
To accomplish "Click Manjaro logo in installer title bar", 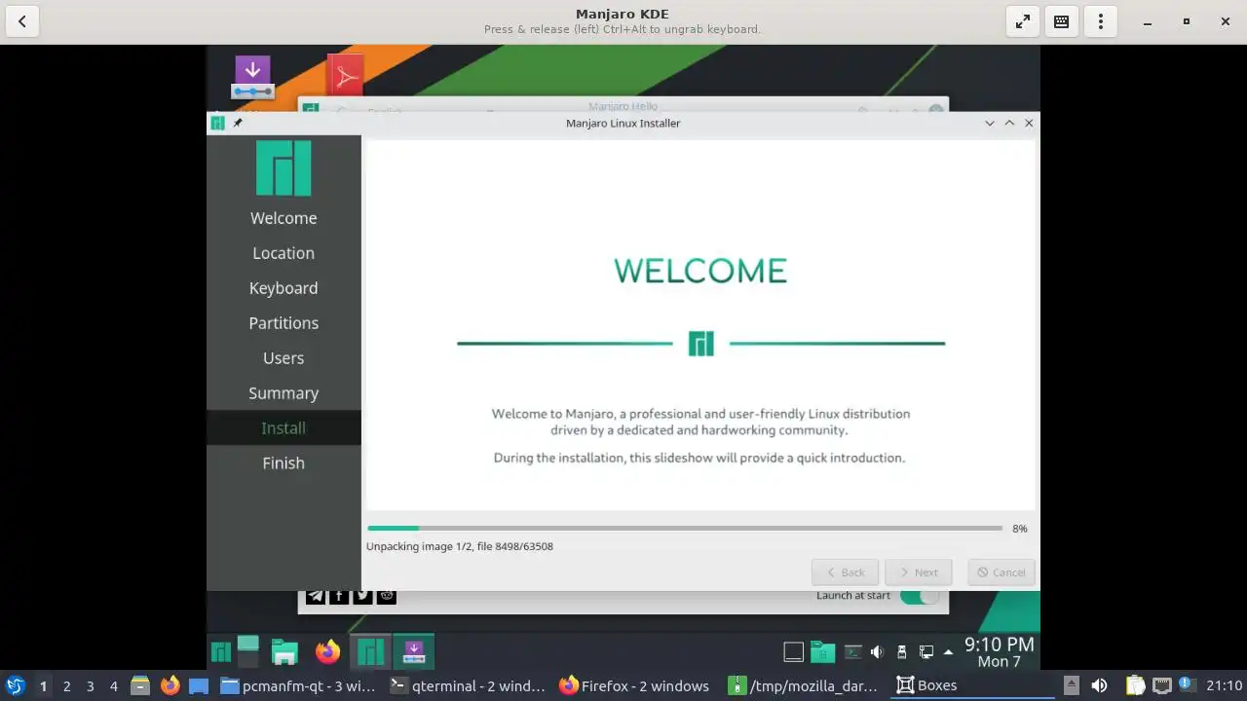I will tap(218, 123).
